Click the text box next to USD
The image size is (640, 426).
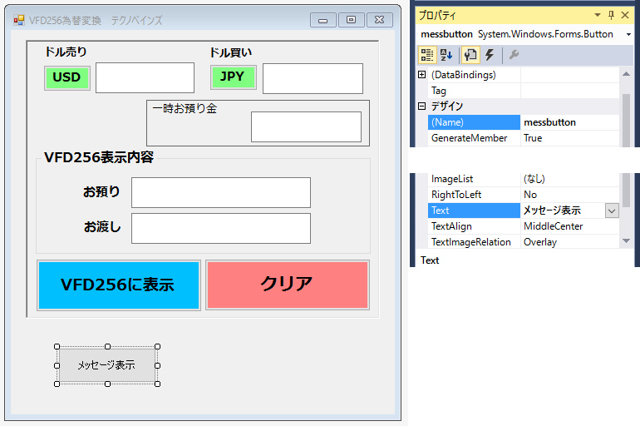pos(145,77)
